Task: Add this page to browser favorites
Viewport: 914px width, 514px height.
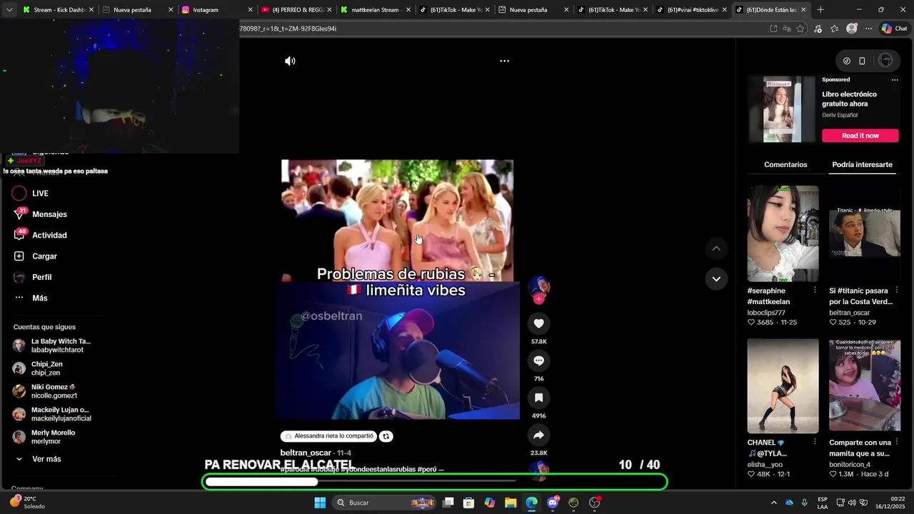Action: point(800,29)
